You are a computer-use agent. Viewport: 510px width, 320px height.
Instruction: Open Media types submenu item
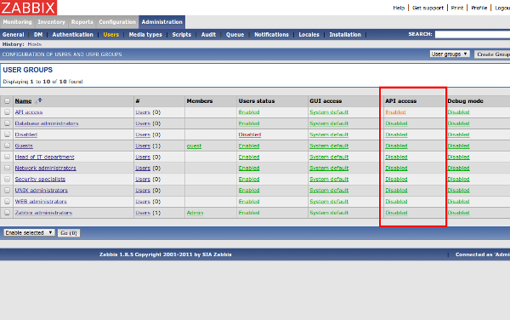145,35
